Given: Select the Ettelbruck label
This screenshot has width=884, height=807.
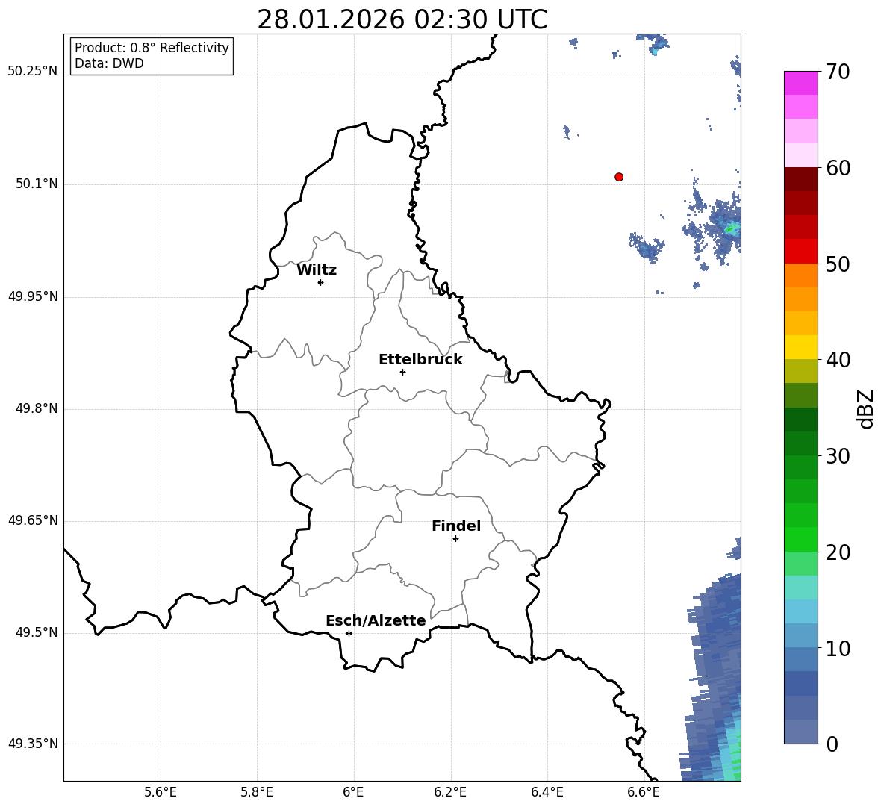Looking at the screenshot, I should (420, 360).
